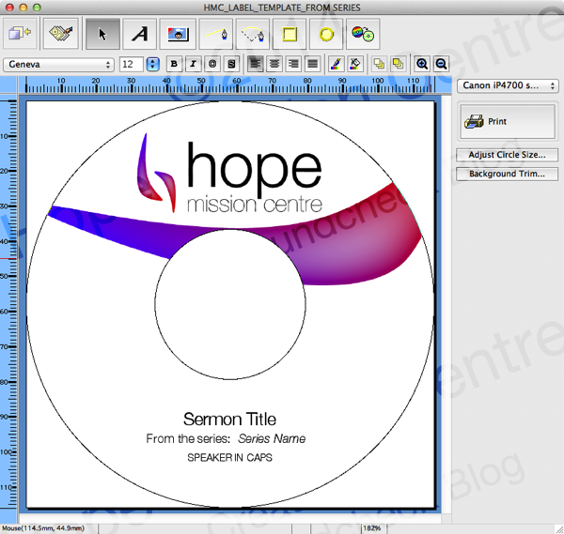Click the horizontal millimeter ruler
Image resolution: width=564 pixels, height=534 pixels.
pos(230,85)
